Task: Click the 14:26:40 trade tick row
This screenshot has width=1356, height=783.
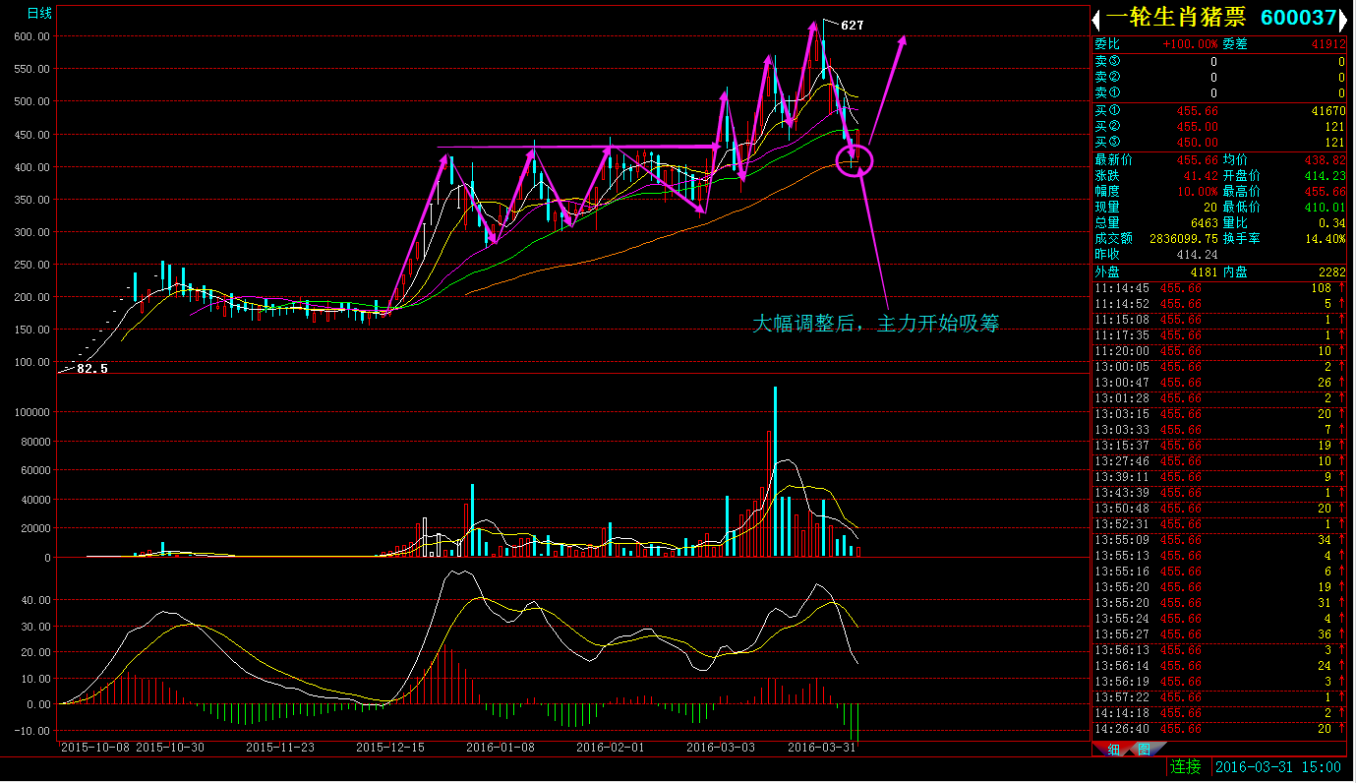Action: 1219,729
